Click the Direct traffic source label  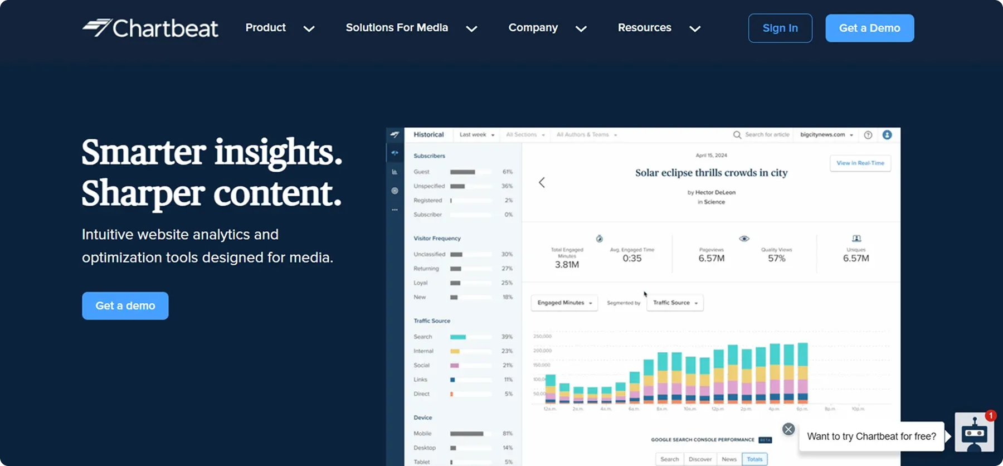pos(422,394)
